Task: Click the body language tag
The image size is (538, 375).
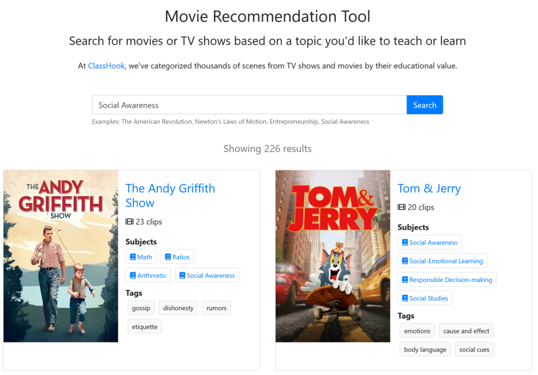Action: click(425, 349)
